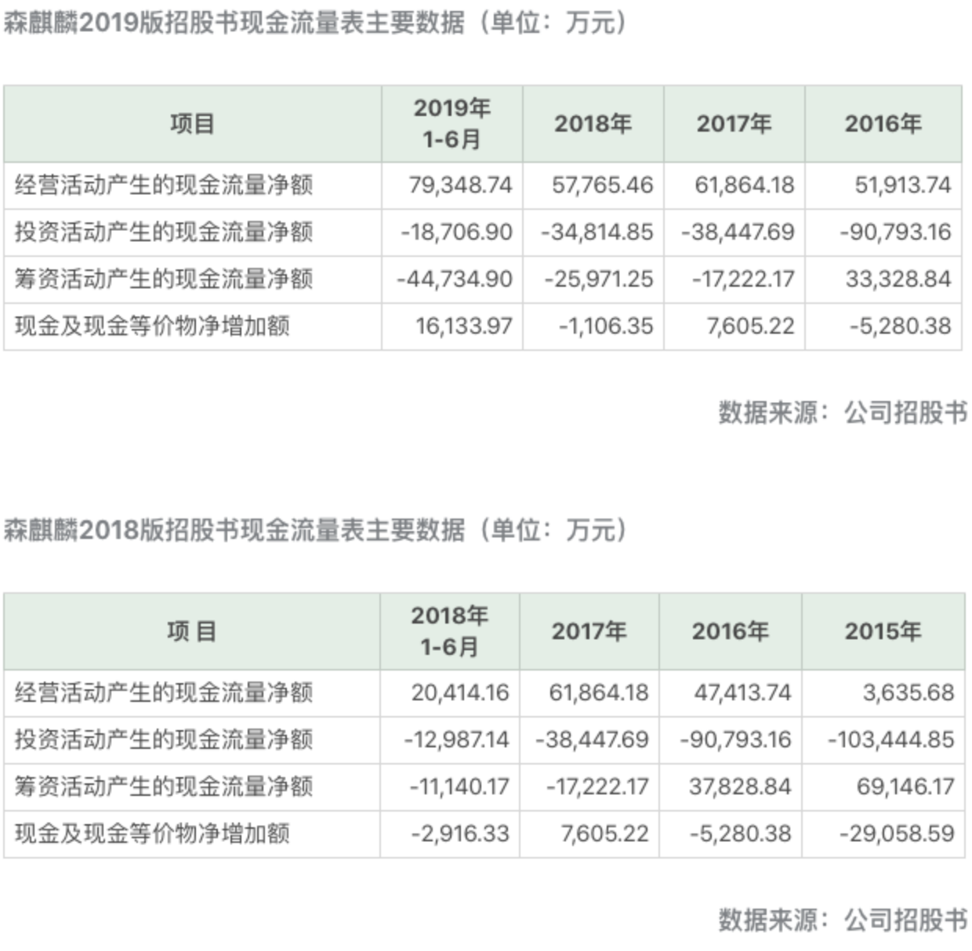Screen dimensions: 972x951
Task: Click 项目 header in the 2019版 table
Action: (192, 124)
